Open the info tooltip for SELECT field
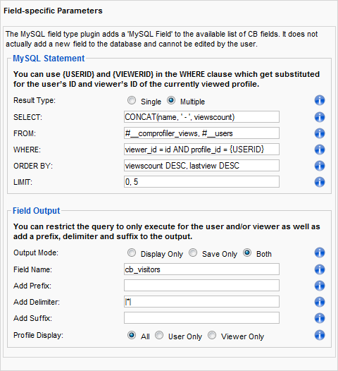The image size is (338, 371). 320,117
